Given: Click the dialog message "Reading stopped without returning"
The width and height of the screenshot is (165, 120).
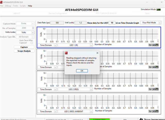Looking at the screenshot, I should pyautogui.click(x=81, y=58).
